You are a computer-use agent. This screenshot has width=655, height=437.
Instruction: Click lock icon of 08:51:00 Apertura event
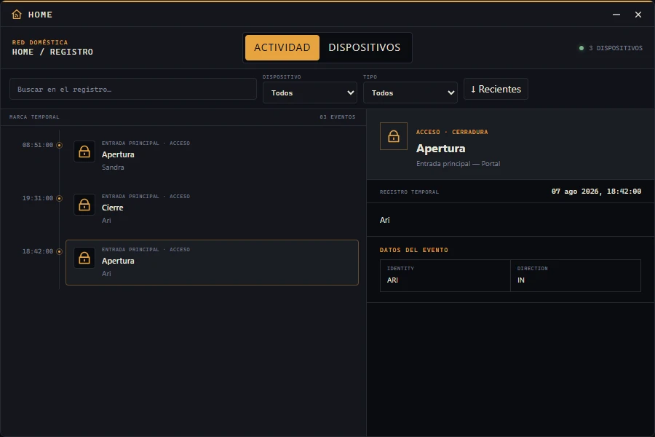pyautogui.click(x=84, y=151)
